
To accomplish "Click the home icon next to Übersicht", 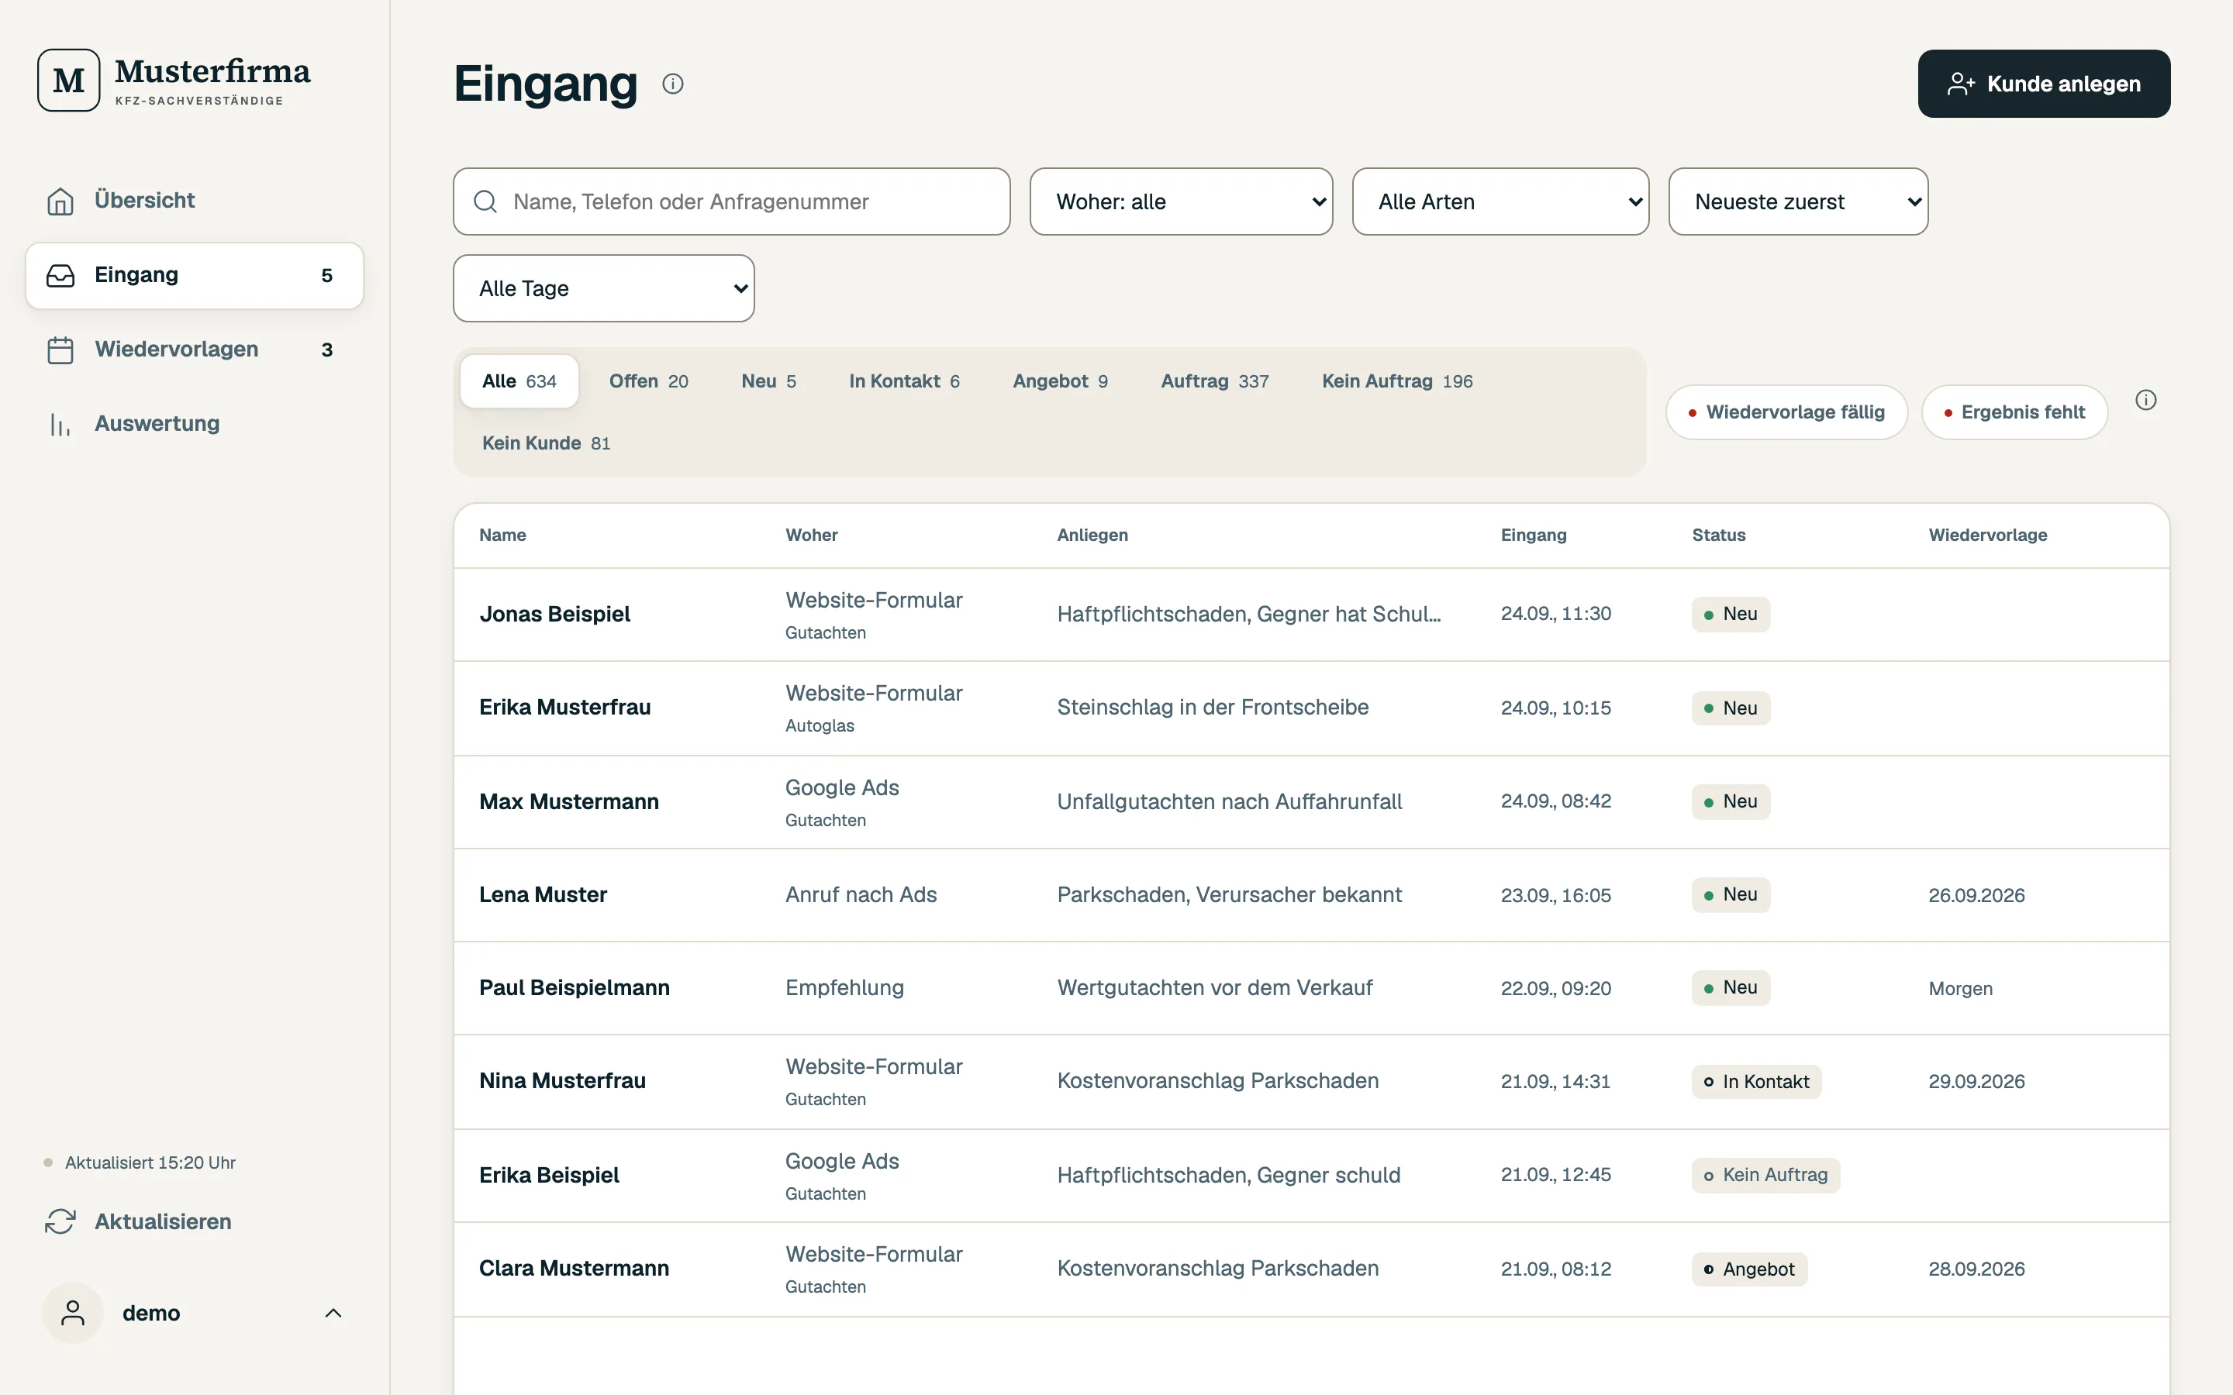I will click(x=61, y=201).
